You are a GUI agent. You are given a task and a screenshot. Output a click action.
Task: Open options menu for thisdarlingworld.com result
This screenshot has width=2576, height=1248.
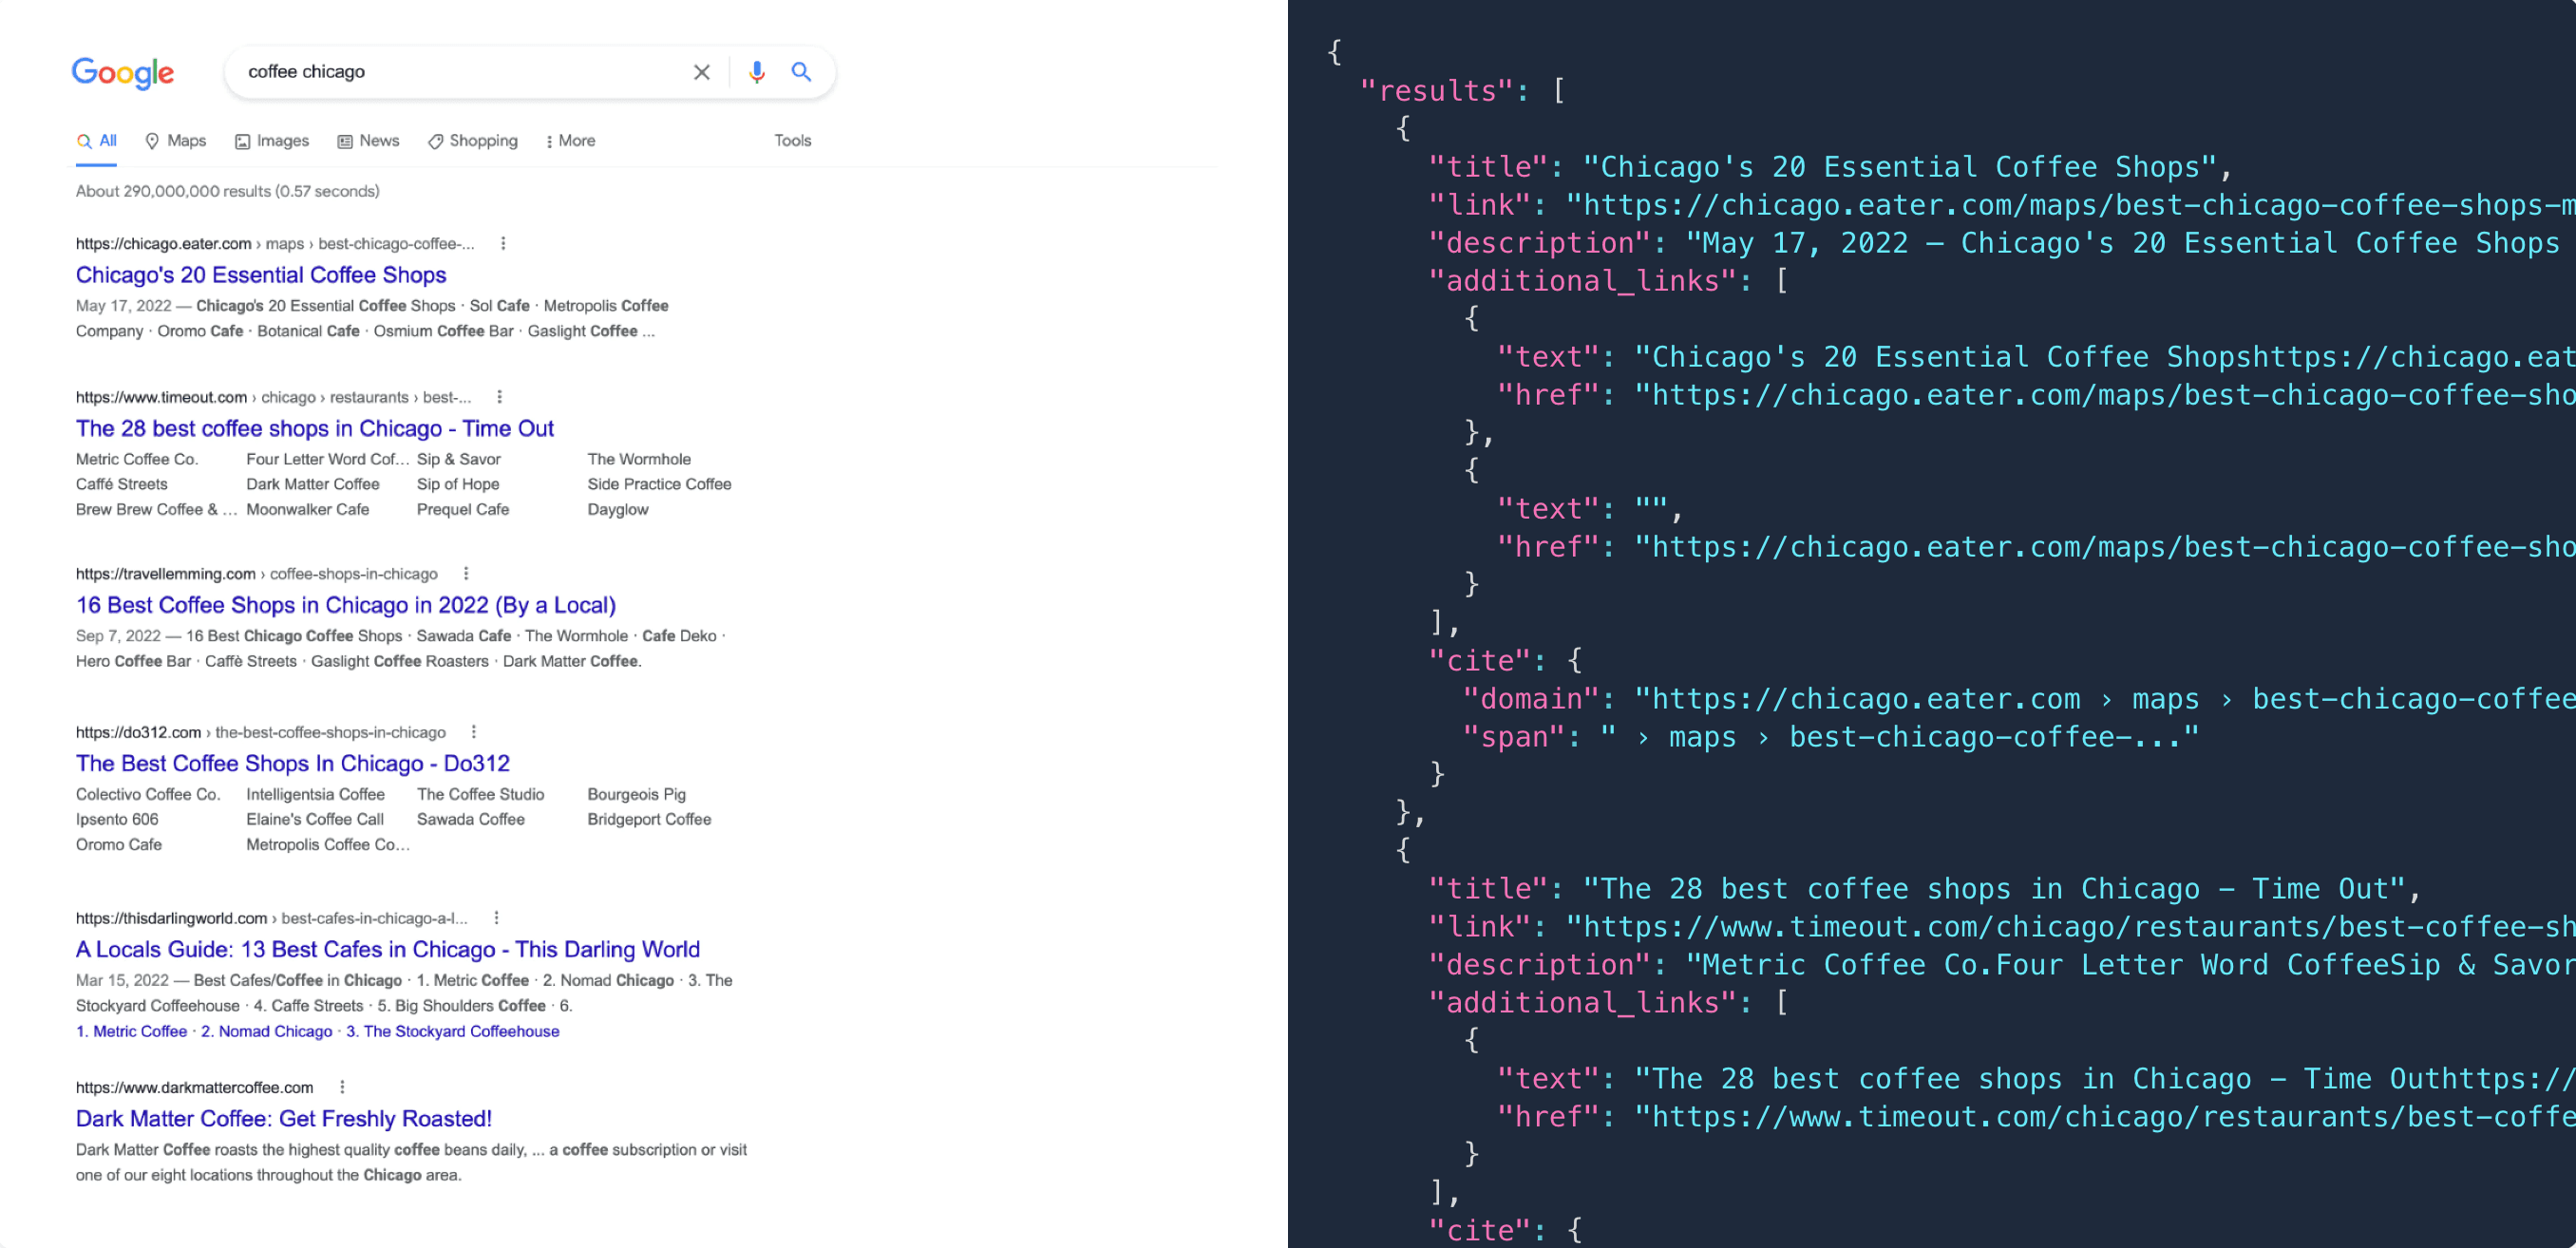pos(496,918)
